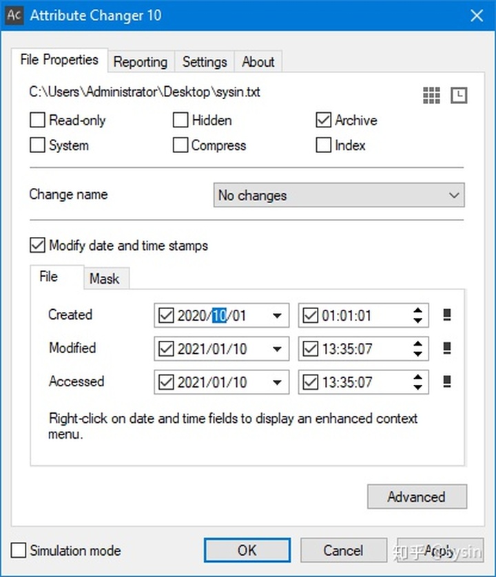496x577 pixels.
Task: Click the Attribute Changer app icon in title bar
Action: [14, 15]
